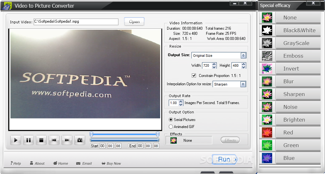
Task: Apply the Green color effect
Action: click(x=298, y=146)
